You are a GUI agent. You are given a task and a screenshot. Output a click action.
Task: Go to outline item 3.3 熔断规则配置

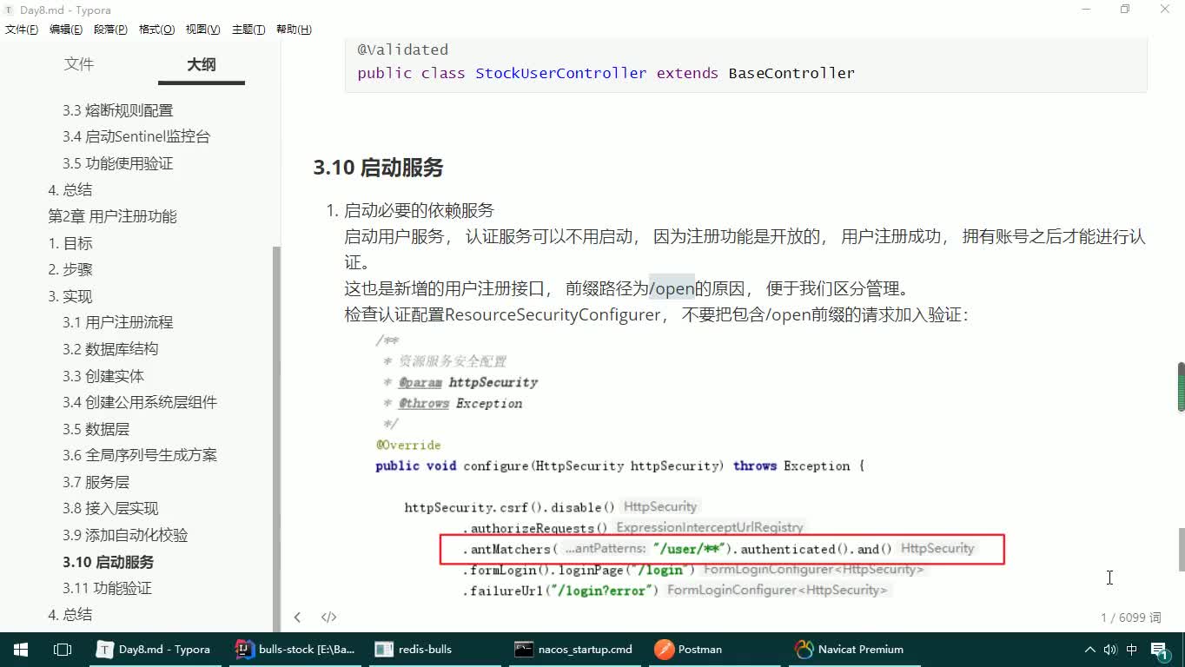click(117, 110)
